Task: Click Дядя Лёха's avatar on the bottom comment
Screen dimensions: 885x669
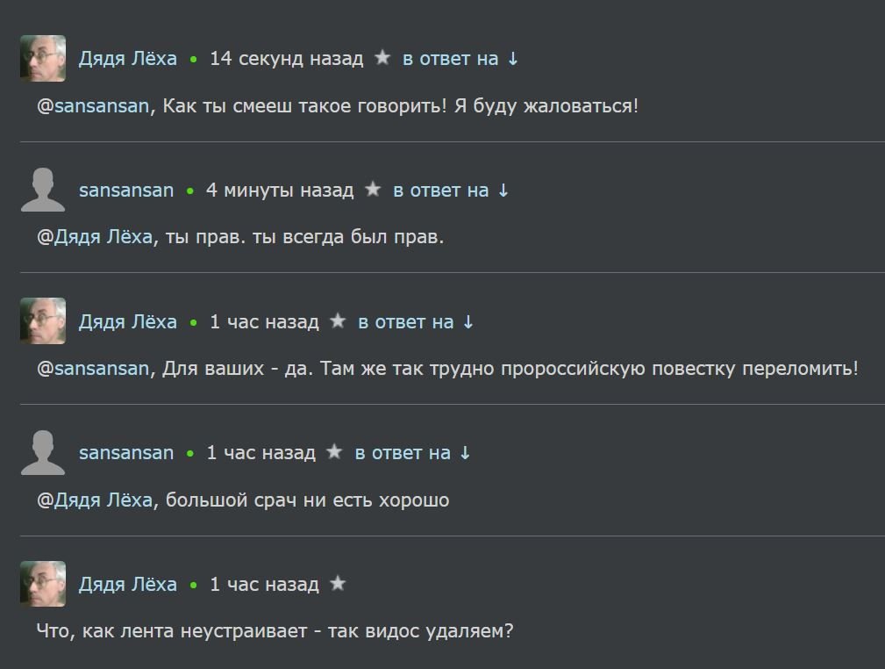Action: point(43,585)
